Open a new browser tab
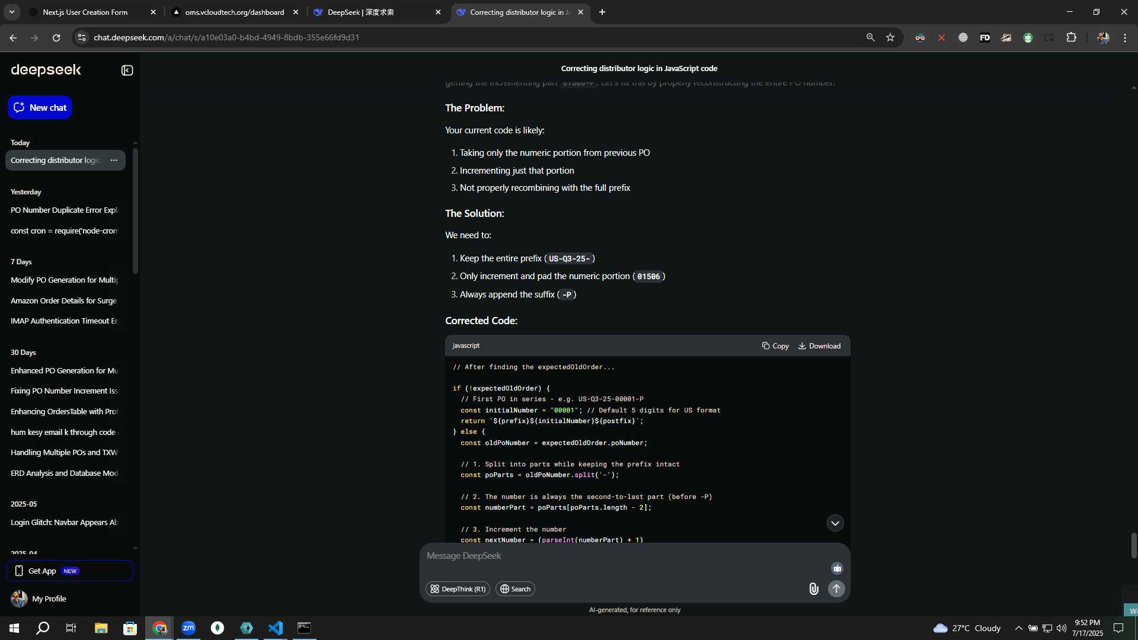 (602, 12)
